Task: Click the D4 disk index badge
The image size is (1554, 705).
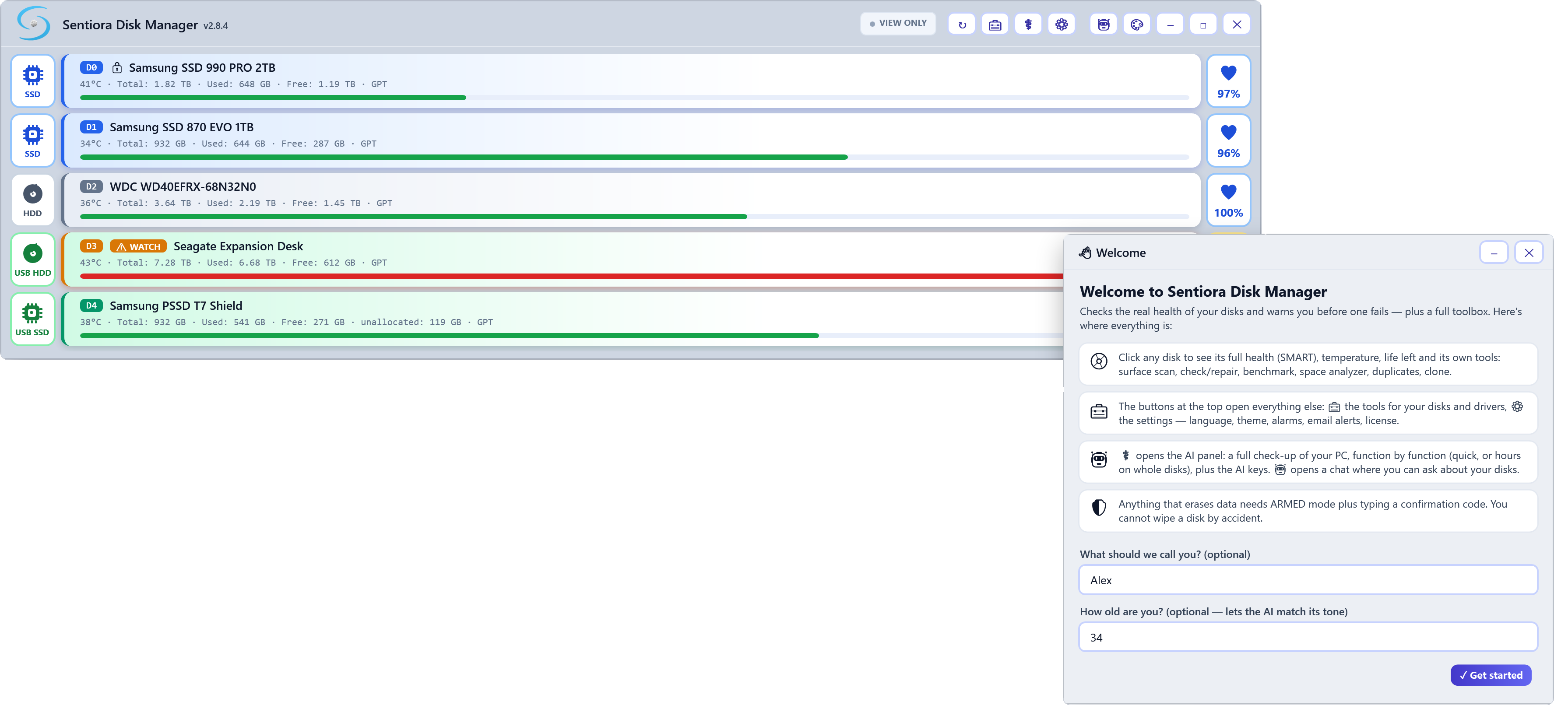Action: tap(91, 306)
